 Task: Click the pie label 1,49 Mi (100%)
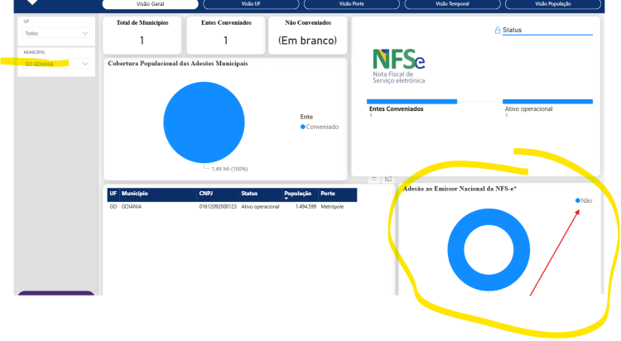point(229,169)
